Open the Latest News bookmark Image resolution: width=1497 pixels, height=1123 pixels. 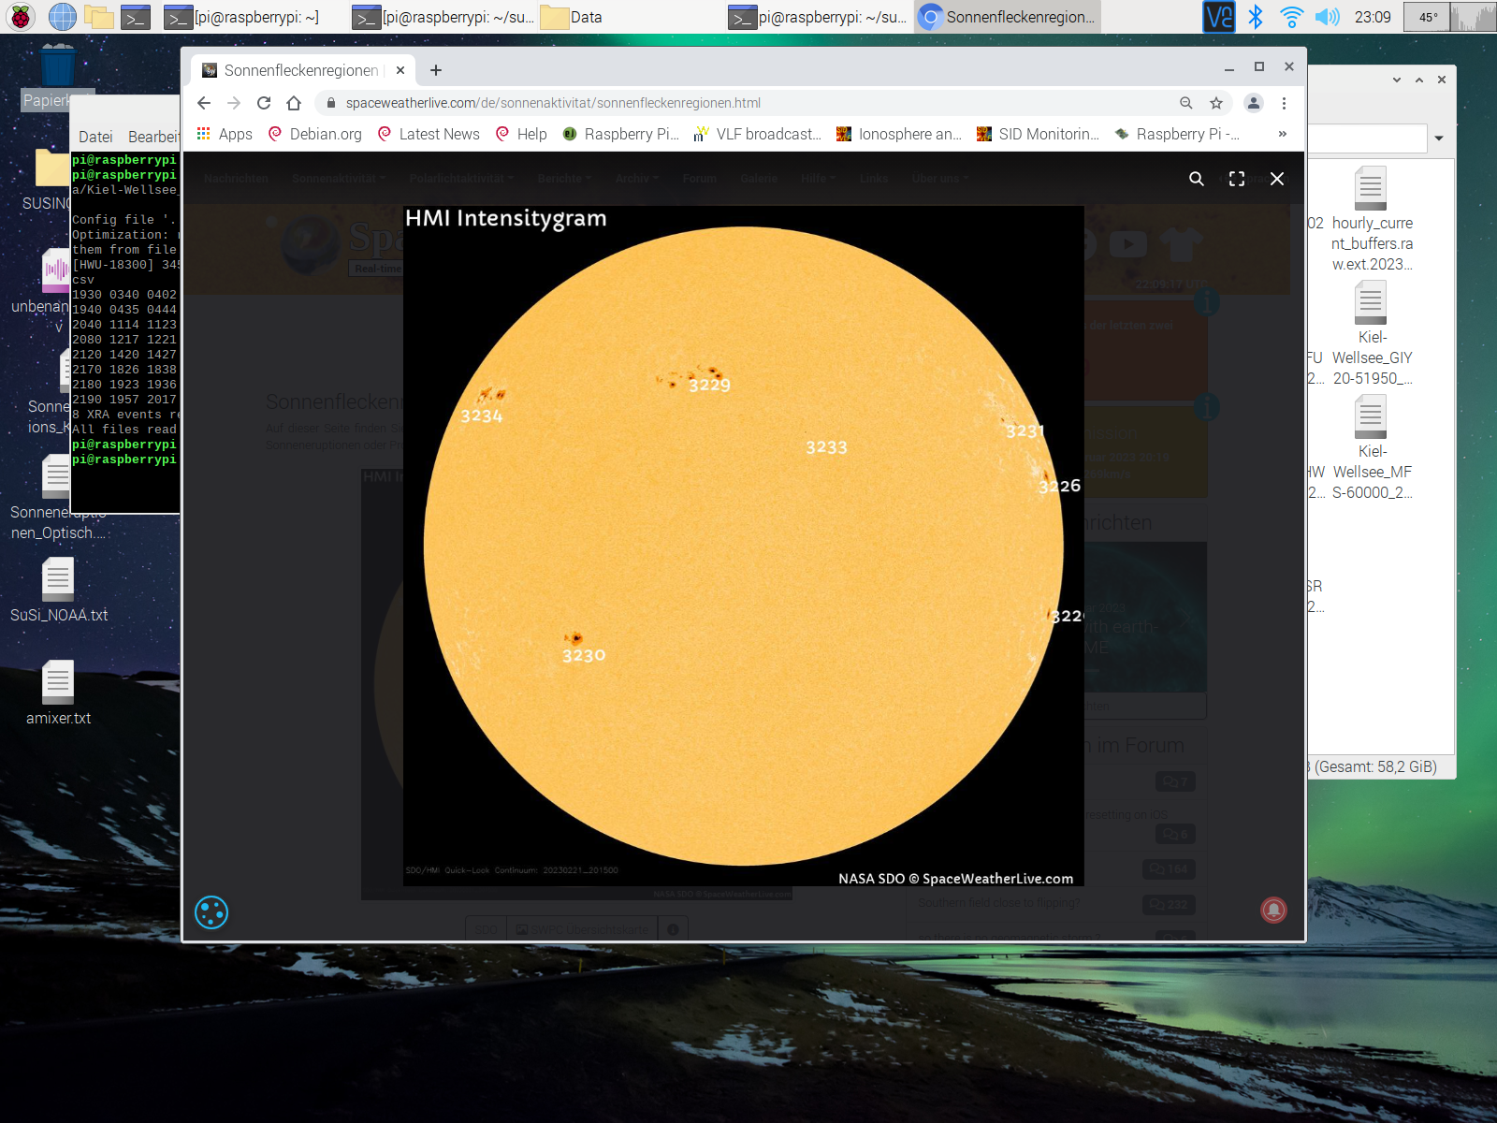pyautogui.click(x=429, y=134)
